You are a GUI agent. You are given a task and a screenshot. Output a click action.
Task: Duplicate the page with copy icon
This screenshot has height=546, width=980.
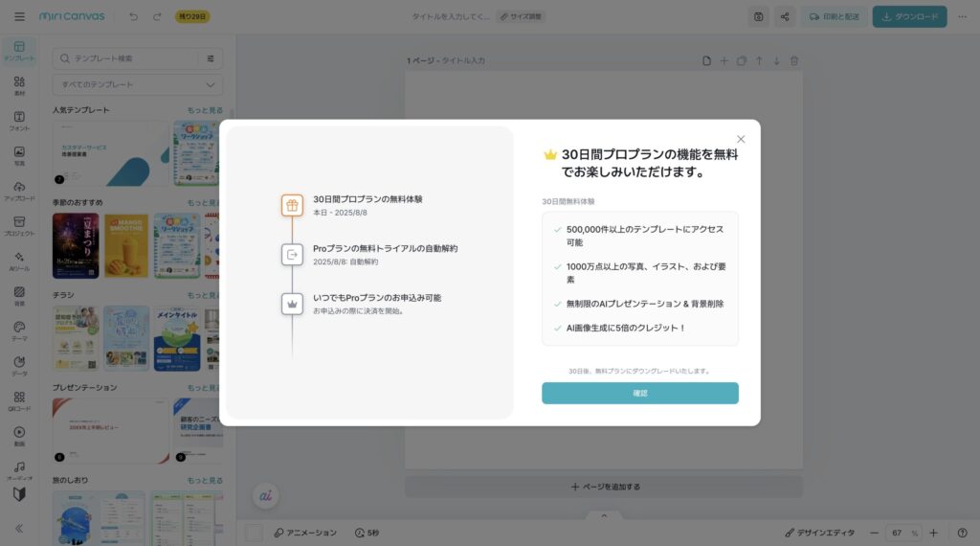742,60
